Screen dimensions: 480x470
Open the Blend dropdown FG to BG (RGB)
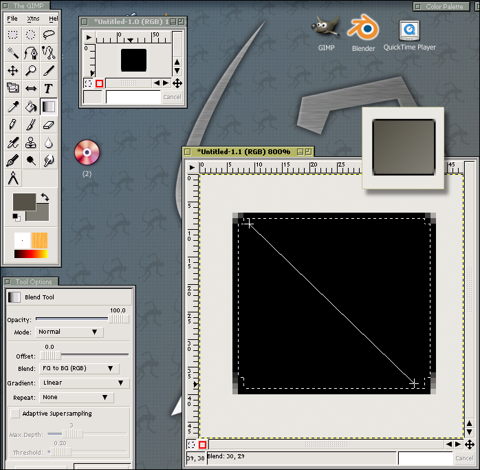79,368
